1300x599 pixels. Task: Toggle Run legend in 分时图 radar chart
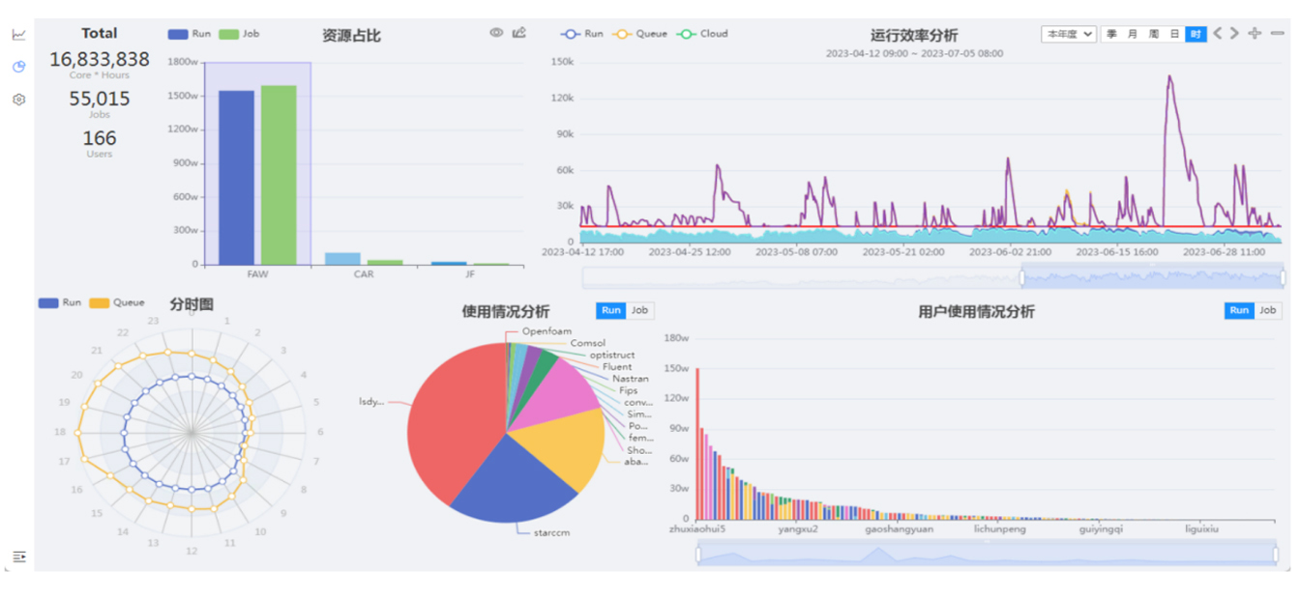point(60,302)
